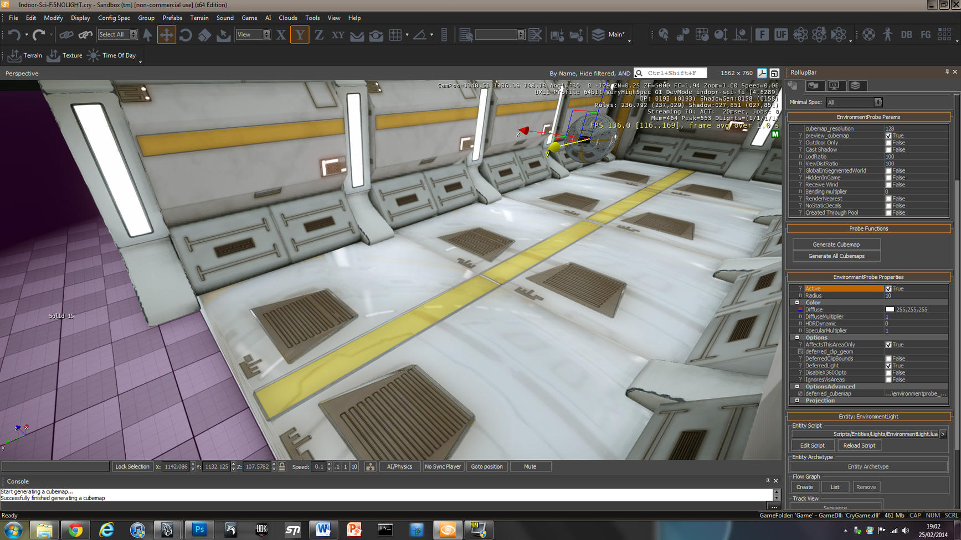Open the Terrain editor from the toolbar
Viewport: 961px width, 540px height.
[25, 55]
